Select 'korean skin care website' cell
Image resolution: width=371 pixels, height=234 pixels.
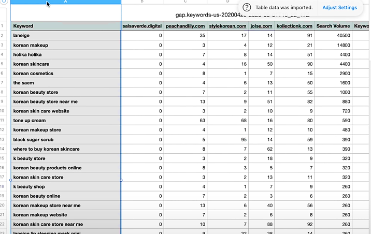point(66,111)
